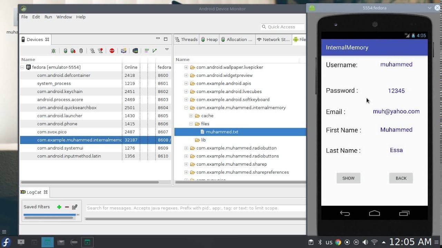Image resolution: width=442 pixels, height=248 pixels.
Task: Close the LogCat tab
Action: click(x=46, y=192)
